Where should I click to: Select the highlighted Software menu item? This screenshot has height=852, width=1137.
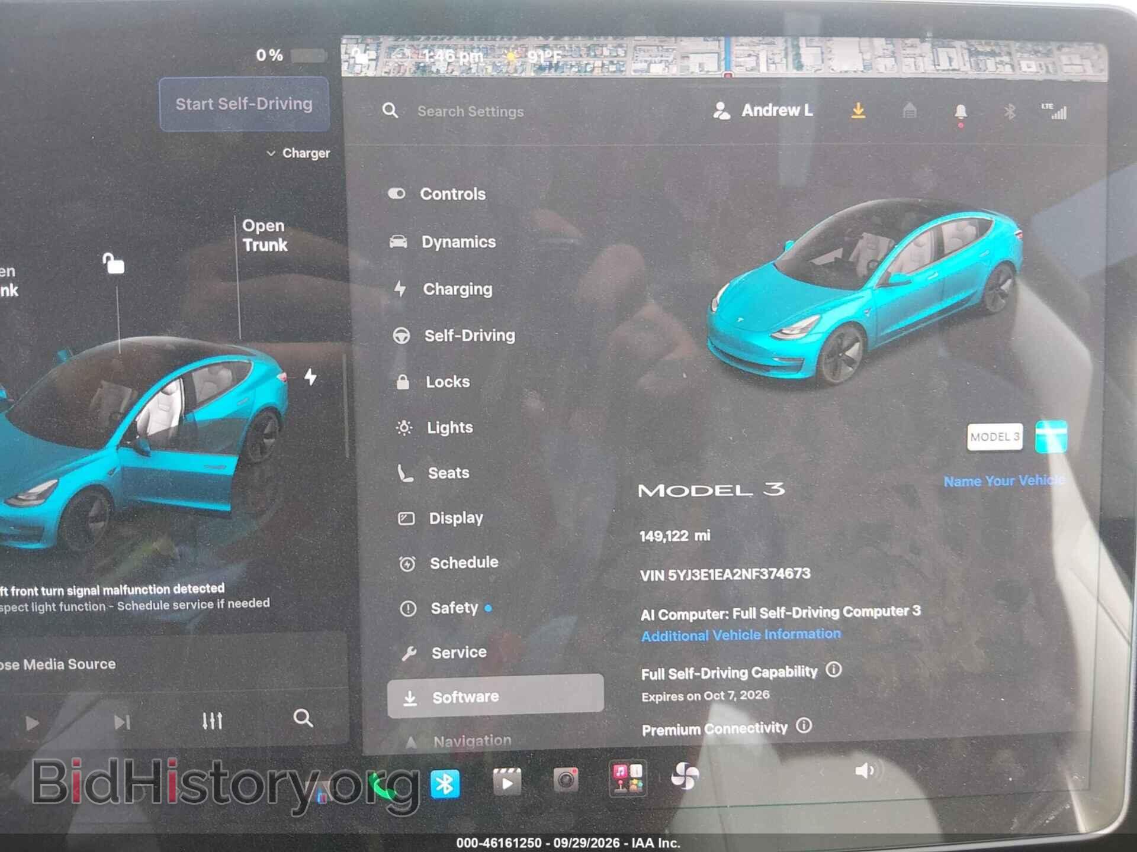pyautogui.click(x=496, y=696)
